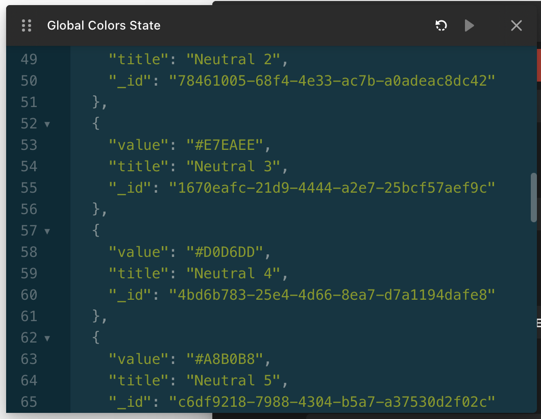
Task: Click the vertical scrollbar thumb
Action: pyautogui.click(x=534, y=197)
